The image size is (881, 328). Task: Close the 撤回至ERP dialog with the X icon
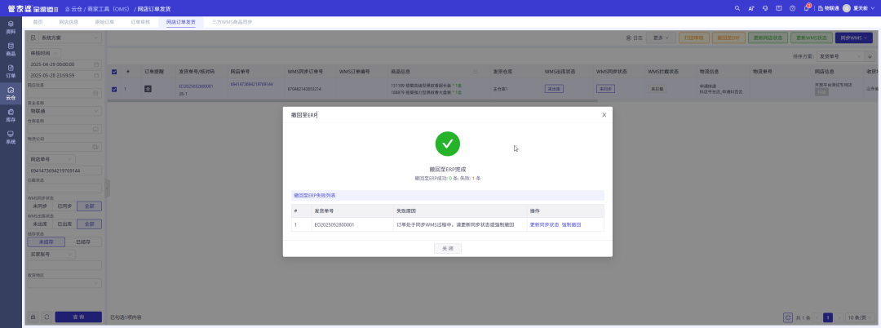point(604,115)
